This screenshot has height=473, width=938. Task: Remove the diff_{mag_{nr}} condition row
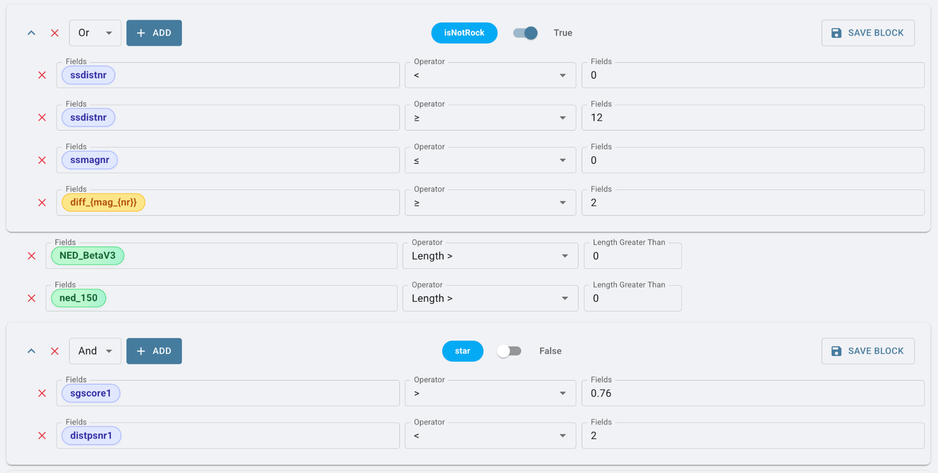pos(42,202)
